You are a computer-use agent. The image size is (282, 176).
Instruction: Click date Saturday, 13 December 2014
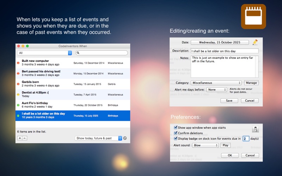(x=89, y=63)
